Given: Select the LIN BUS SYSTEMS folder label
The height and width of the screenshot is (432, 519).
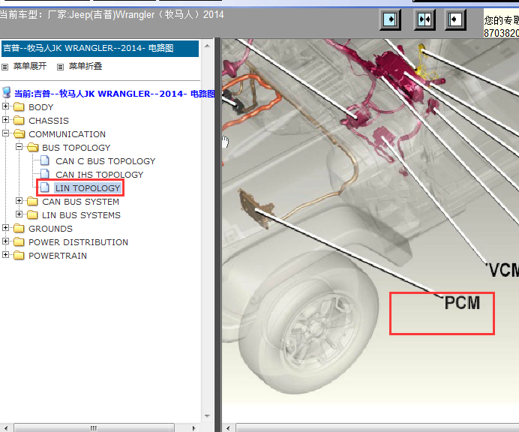Looking at the screenshot, I should tap(81, 215).
